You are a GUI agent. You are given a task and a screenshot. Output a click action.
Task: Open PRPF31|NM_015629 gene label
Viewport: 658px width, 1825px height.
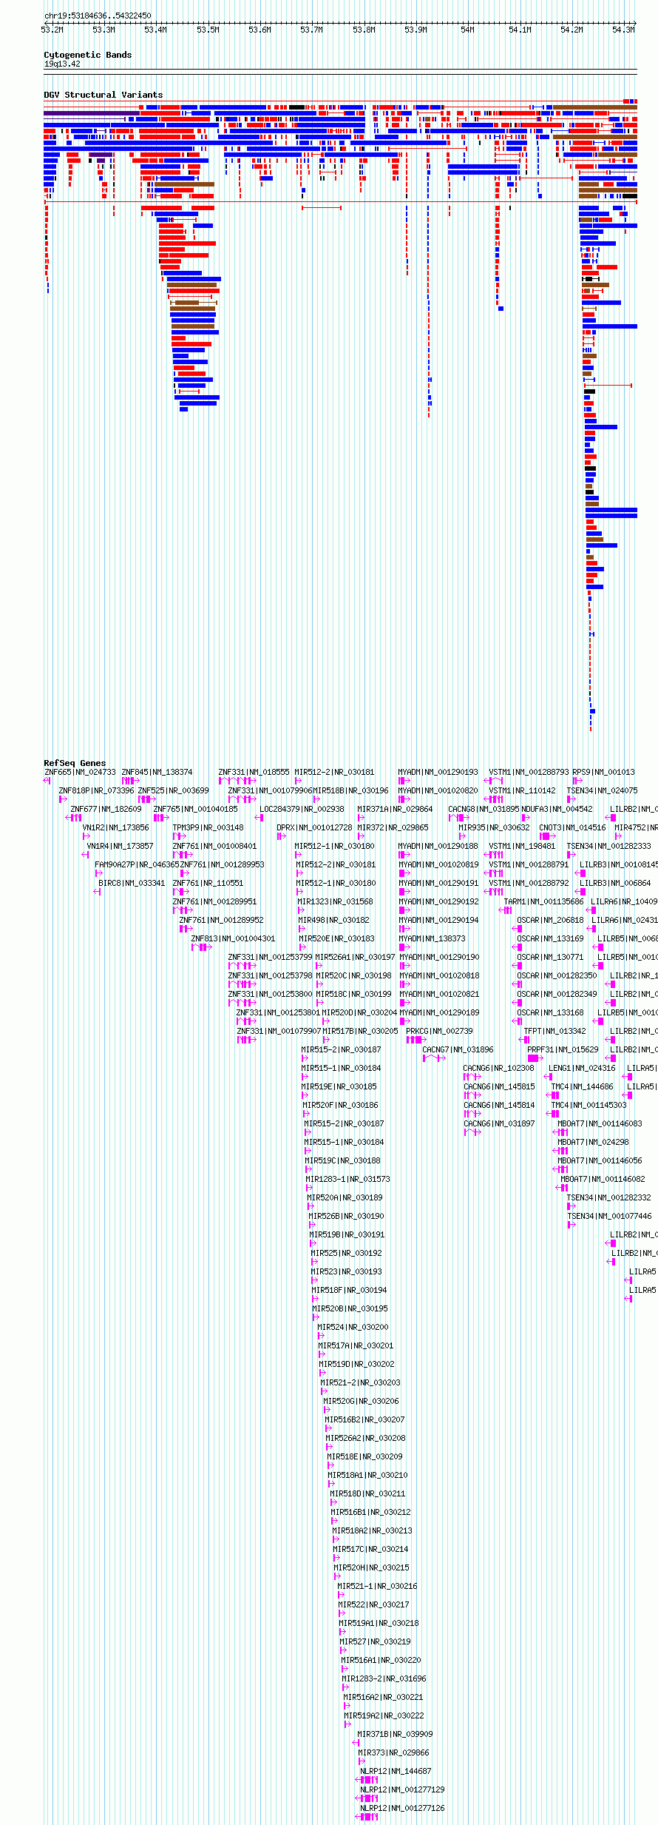tap(563, 1049)
